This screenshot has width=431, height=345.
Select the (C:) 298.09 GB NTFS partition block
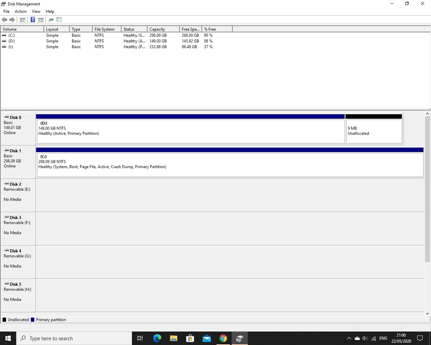[230, 162]
